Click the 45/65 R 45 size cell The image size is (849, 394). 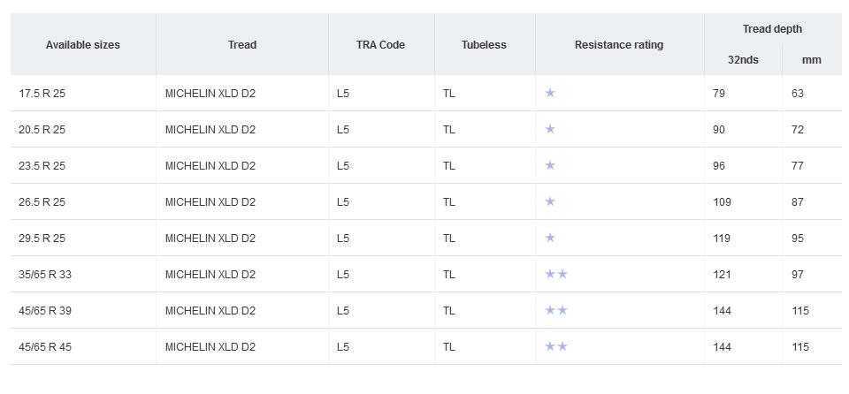[45, 346]
